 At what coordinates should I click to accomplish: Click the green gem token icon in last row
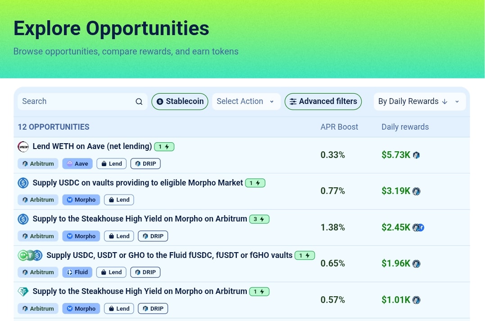23,292
